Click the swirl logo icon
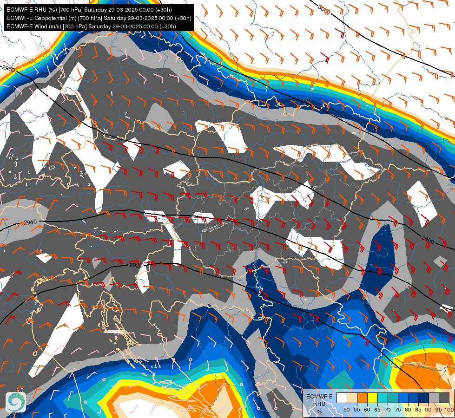 pyautogui.click(x=16, y=402)
